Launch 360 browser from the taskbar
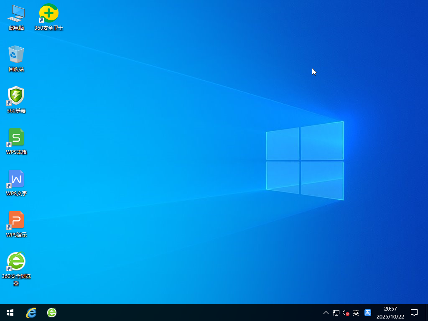This screenshot has height=321, width=428. coord(52,313)
